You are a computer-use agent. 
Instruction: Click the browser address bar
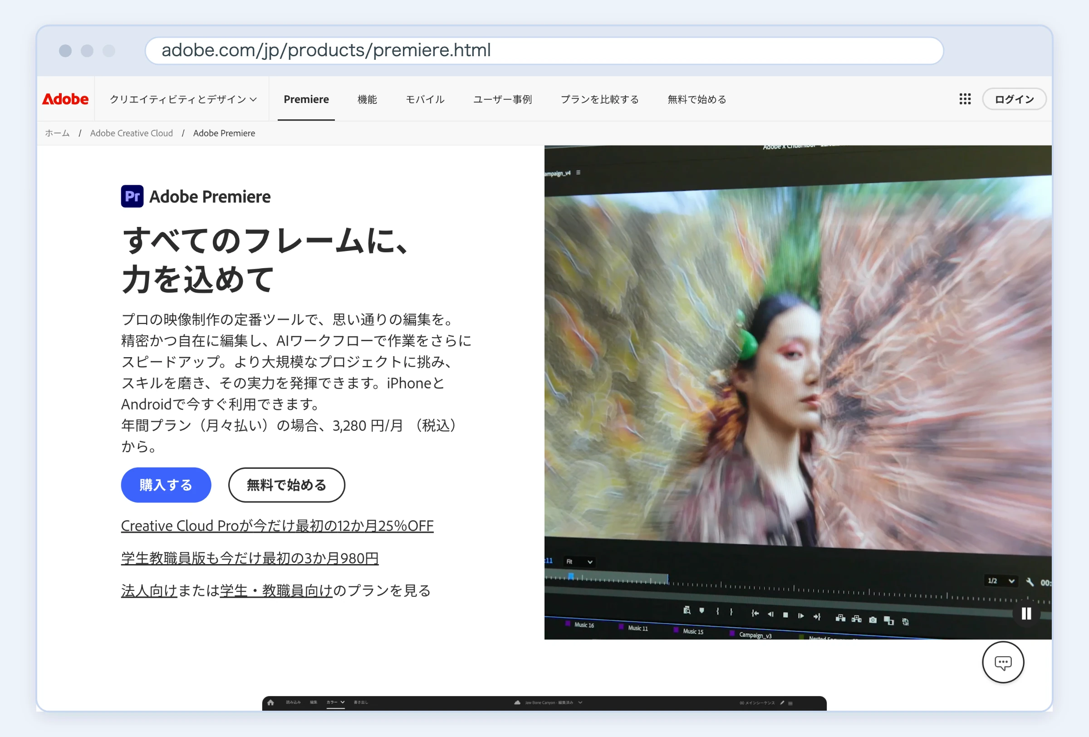(544, 50)
